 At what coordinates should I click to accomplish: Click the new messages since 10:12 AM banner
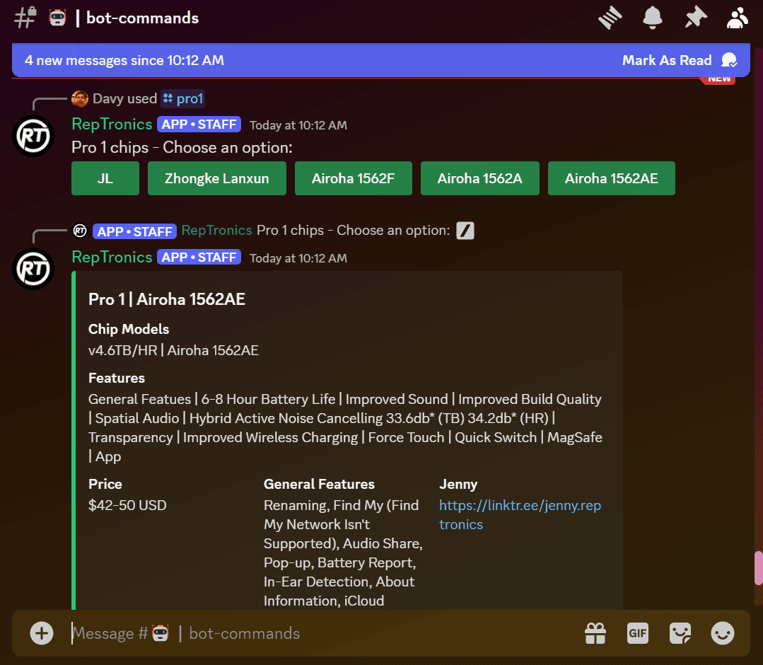[x=380, y=60]
